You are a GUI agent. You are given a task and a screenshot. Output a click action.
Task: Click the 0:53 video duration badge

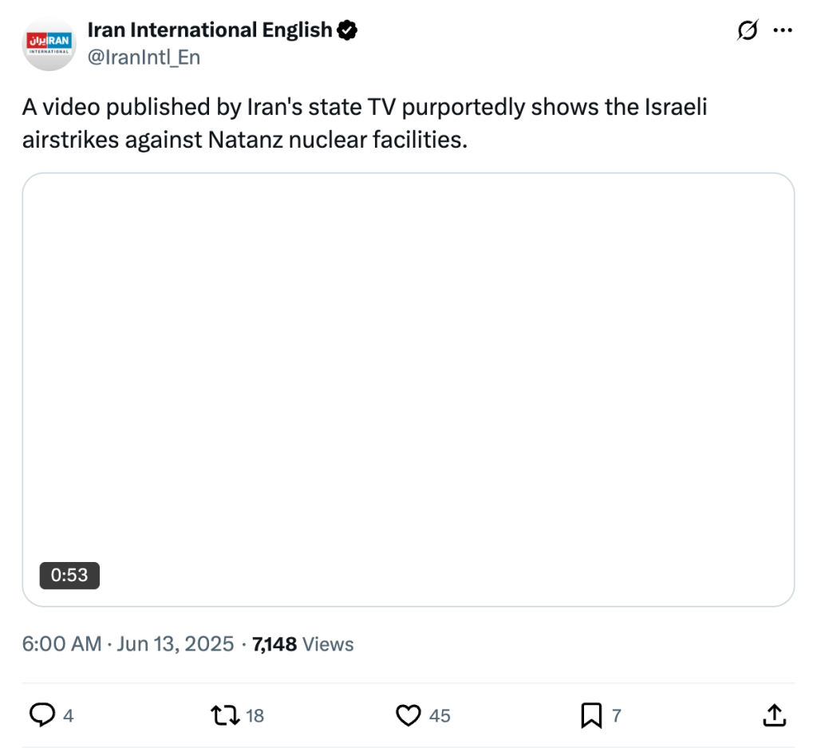[69, 575]
